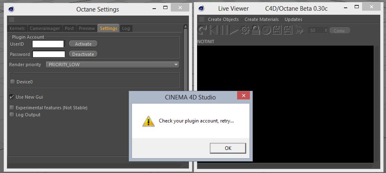This screenshot has height=173, width=386.
Task: Uncheck the Use New Gui option
Action: tap(12, 97)
